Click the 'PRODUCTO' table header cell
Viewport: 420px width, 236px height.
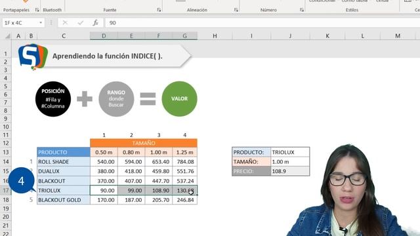[64, 152]
